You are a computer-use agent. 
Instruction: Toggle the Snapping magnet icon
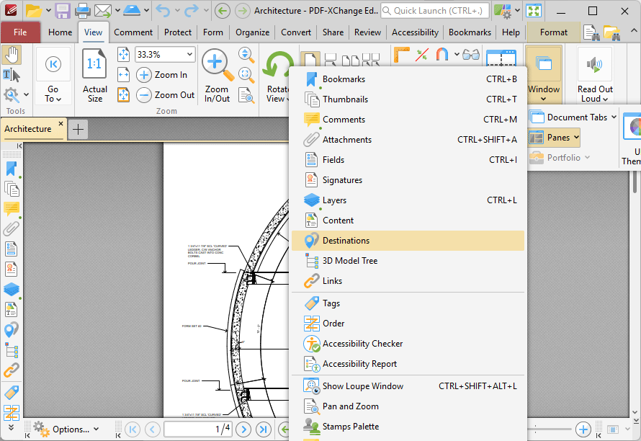[x=441, y=55]
